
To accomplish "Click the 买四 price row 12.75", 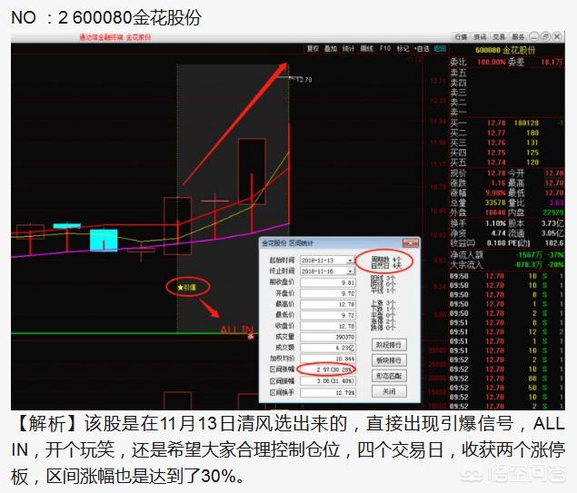I will coord(507,153).
